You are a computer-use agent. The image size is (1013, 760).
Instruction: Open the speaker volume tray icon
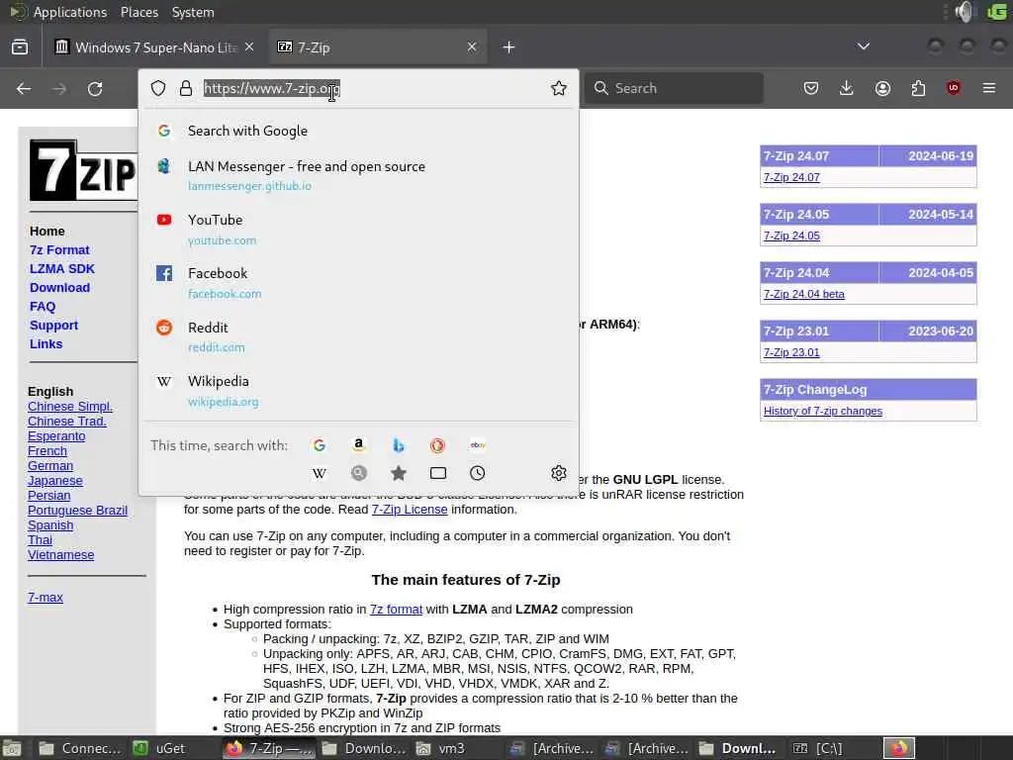(965, 12)
